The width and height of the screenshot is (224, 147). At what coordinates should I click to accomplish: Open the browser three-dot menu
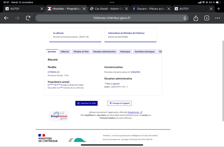(x=218, y=18)
